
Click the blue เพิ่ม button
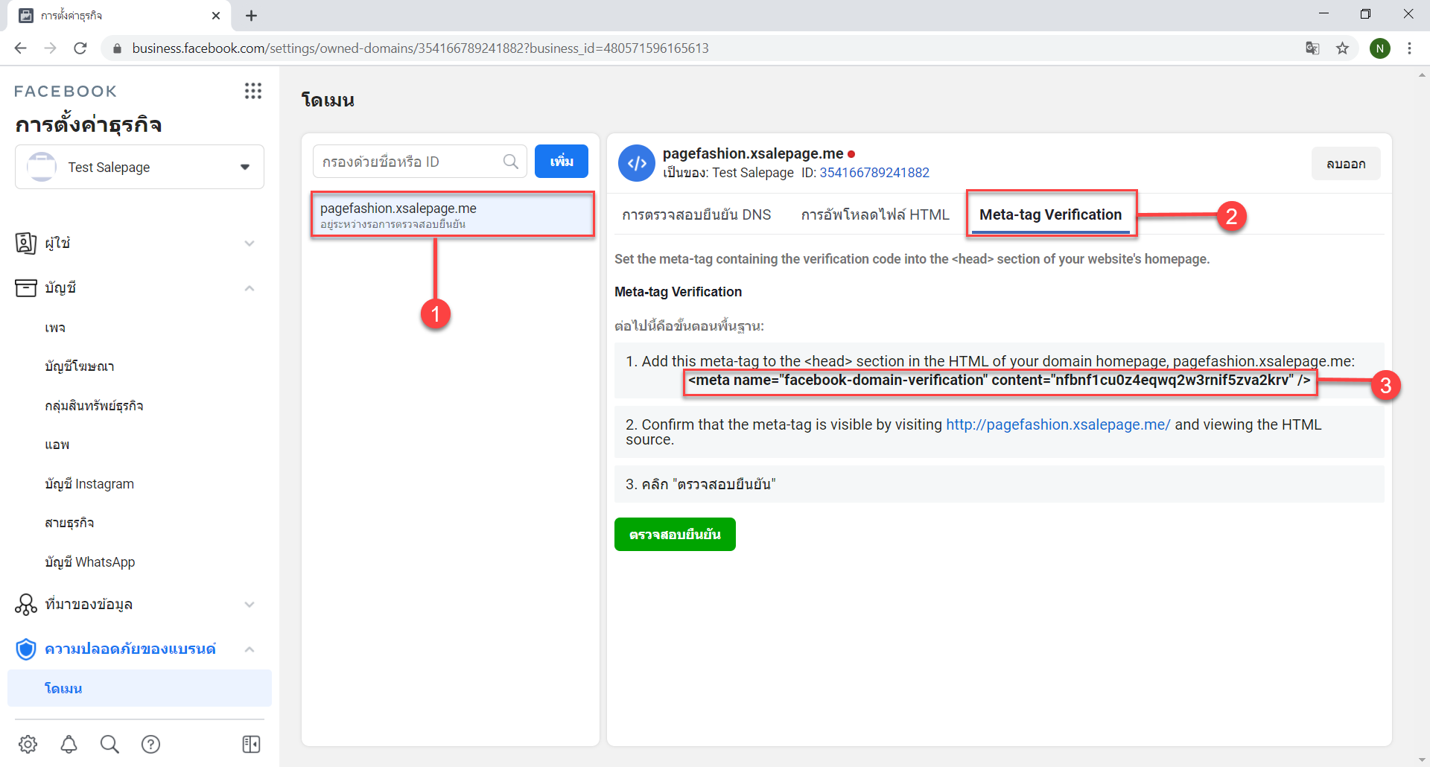(x=562, y=161)
